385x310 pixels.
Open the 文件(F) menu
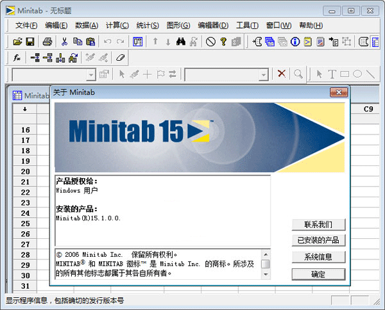pyautogui.click(x=26, y=25)
